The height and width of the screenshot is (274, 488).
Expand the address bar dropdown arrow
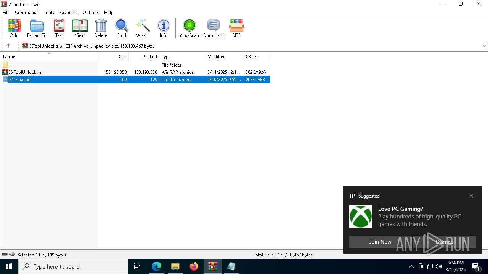tap(484, 46)
